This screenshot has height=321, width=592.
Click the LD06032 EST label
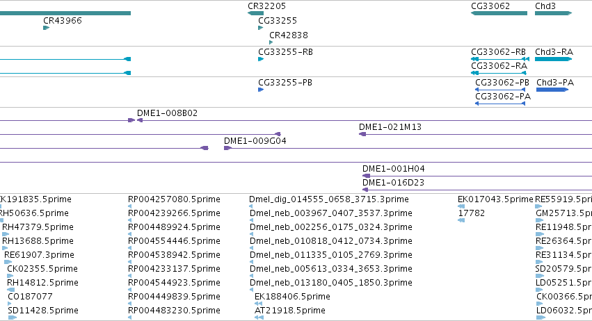564,311
